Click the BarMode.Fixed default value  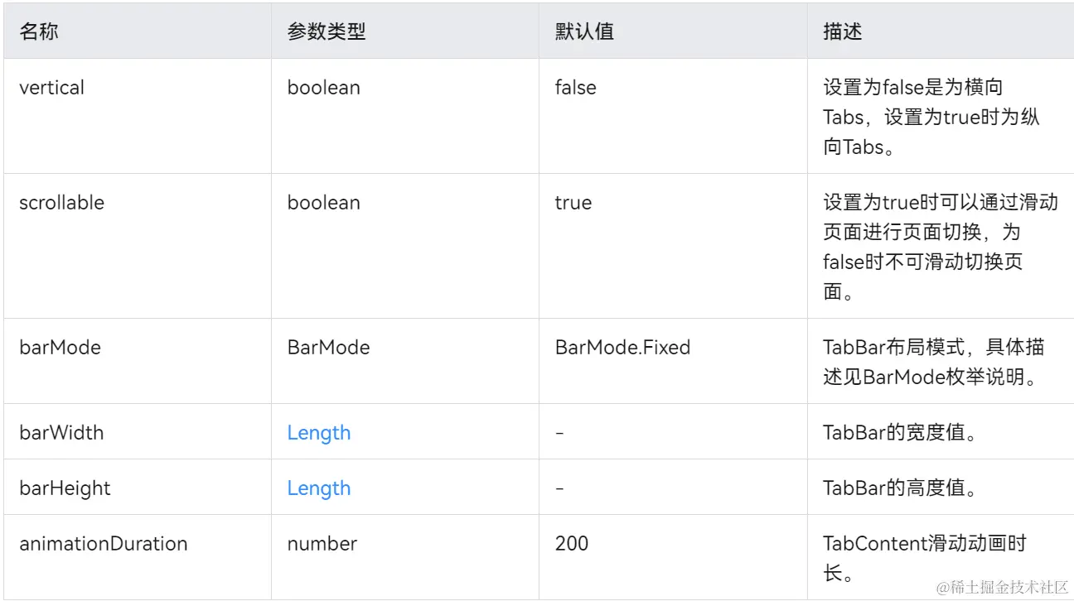(x=622, y=347)
